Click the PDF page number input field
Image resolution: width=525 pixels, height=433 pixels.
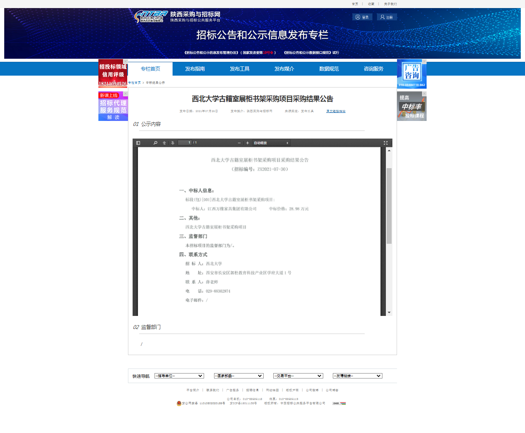click(184, 143)
